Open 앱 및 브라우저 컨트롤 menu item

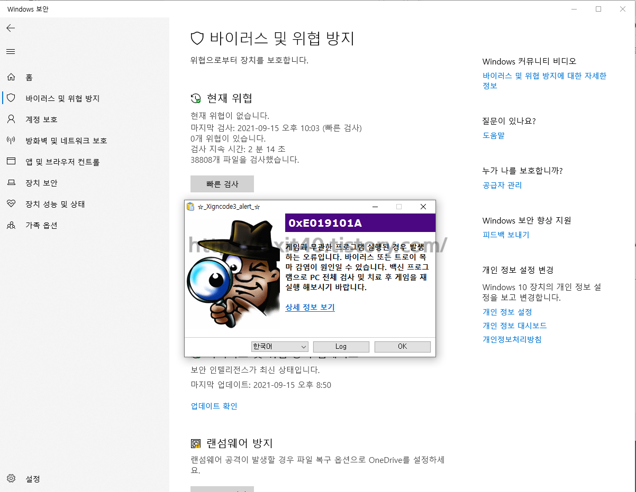pos(62,162)
